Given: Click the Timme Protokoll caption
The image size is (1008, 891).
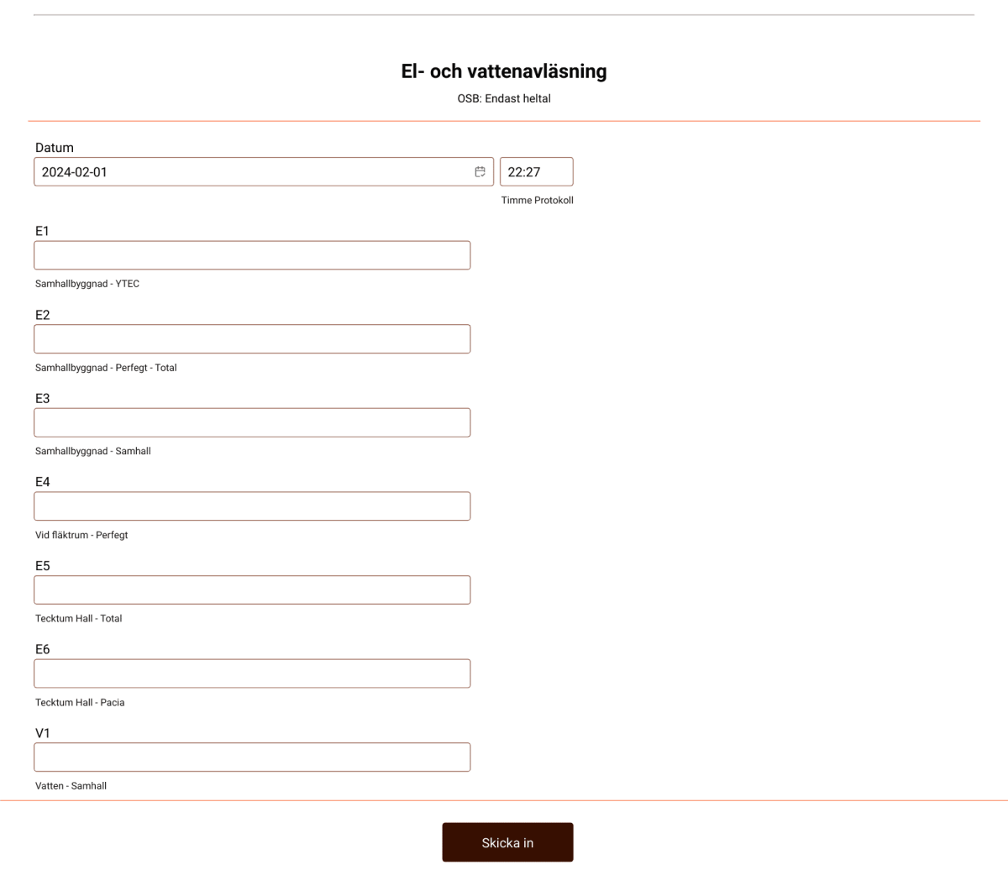Looking at the screenshot, I should (x=537, y=200).
